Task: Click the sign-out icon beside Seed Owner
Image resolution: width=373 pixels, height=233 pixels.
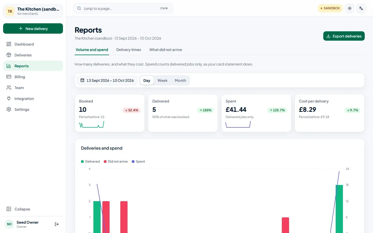Action: pos(57,224)
